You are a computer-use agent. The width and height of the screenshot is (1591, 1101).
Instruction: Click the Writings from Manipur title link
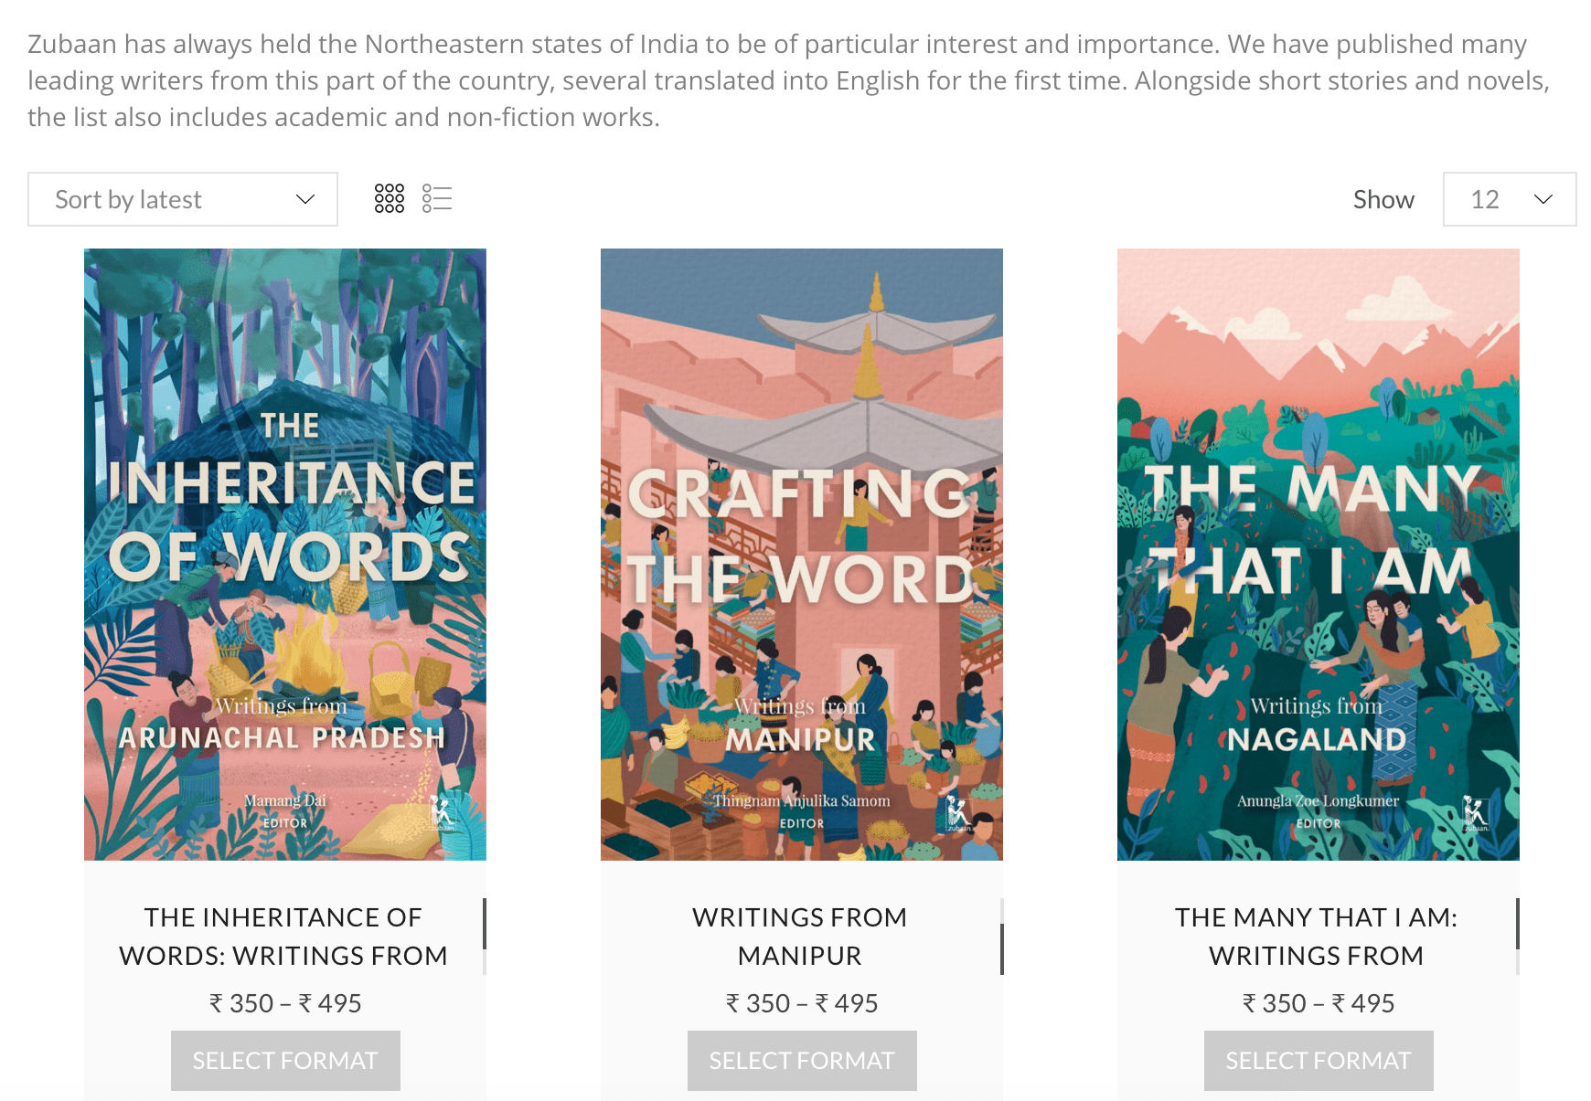point(800,937)
